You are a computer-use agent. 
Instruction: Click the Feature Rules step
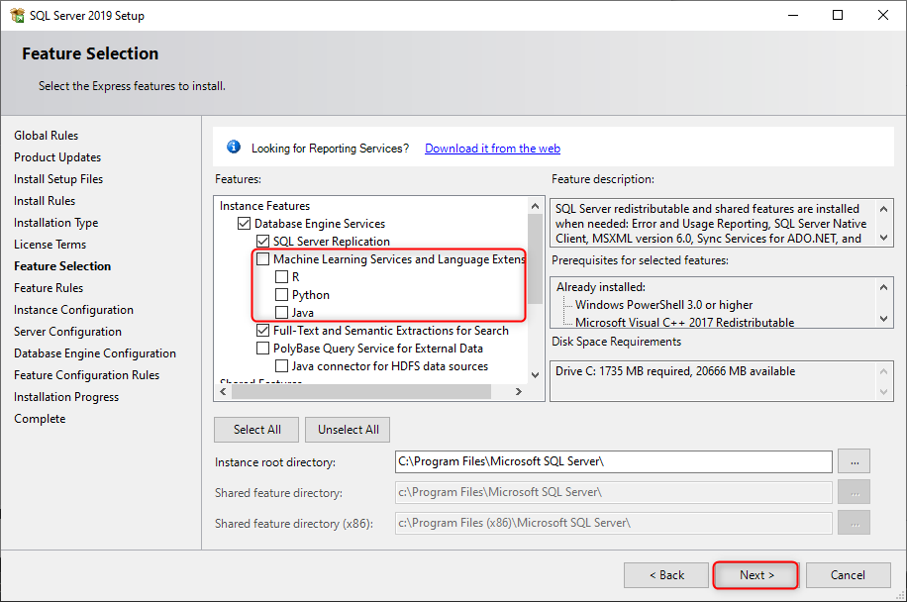pos(48,288)
